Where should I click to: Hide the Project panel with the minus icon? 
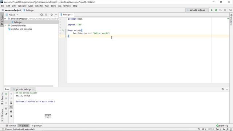pos(56,15)
